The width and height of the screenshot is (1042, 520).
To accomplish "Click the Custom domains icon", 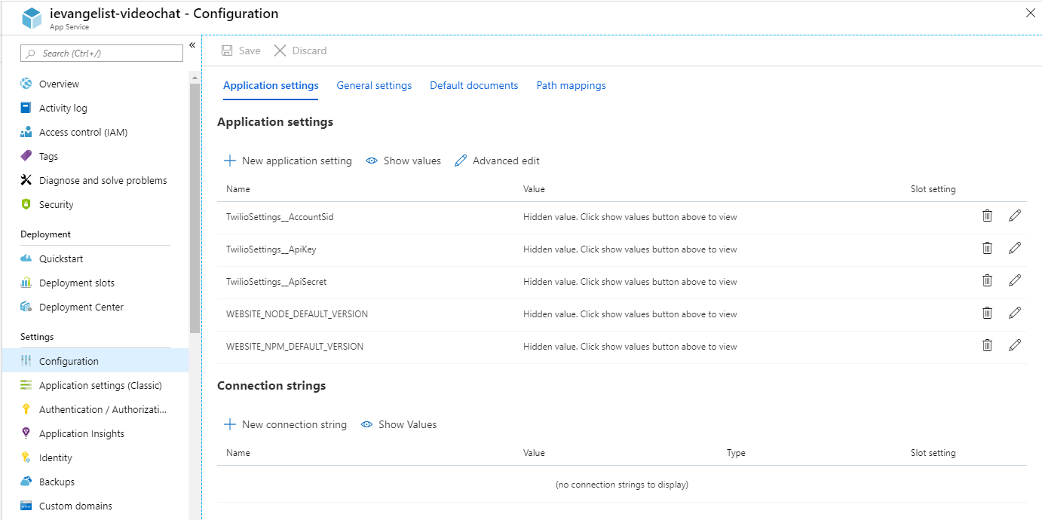I will 26,506.
